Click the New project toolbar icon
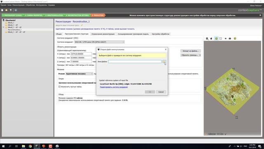This screenshot has width=264, height=149. [2, 10]
